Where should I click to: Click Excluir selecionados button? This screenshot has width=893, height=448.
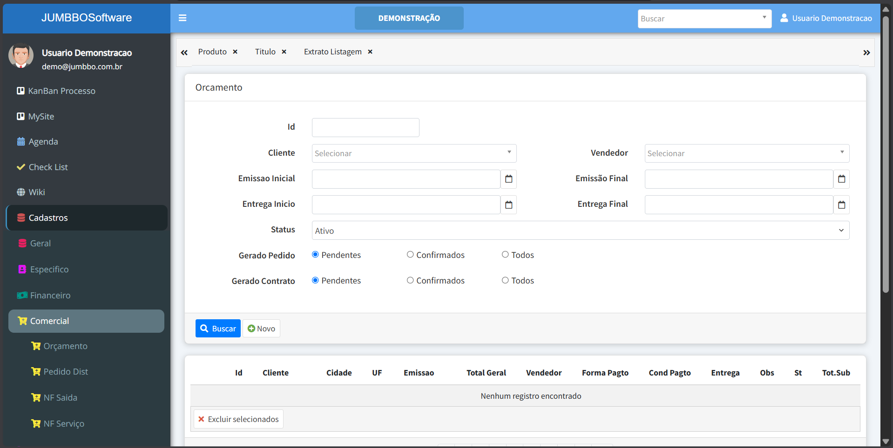tap(238, 419)
